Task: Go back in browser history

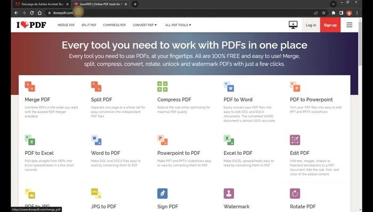Action: [x=16, y=13]
